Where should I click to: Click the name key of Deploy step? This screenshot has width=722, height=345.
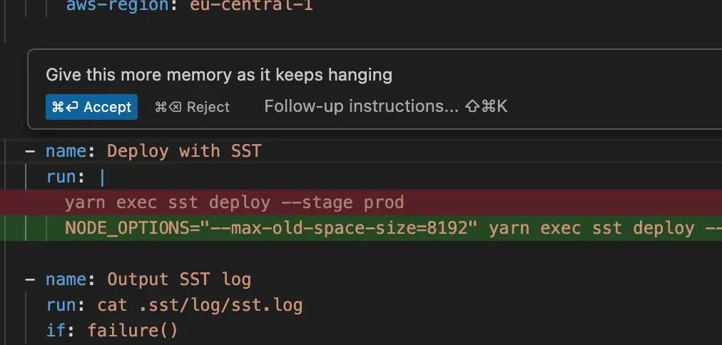[66, 151]
